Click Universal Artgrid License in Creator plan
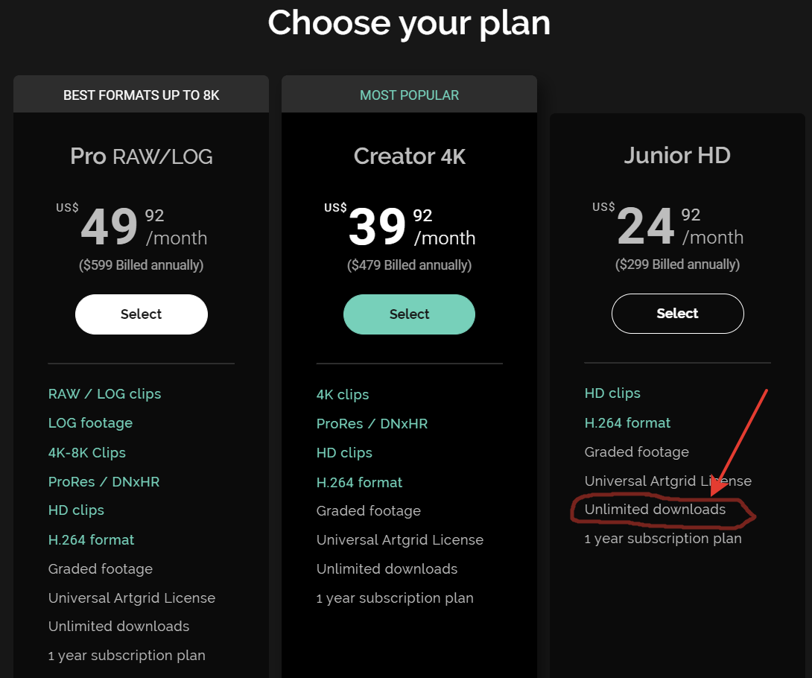 [x=399, y=539]
